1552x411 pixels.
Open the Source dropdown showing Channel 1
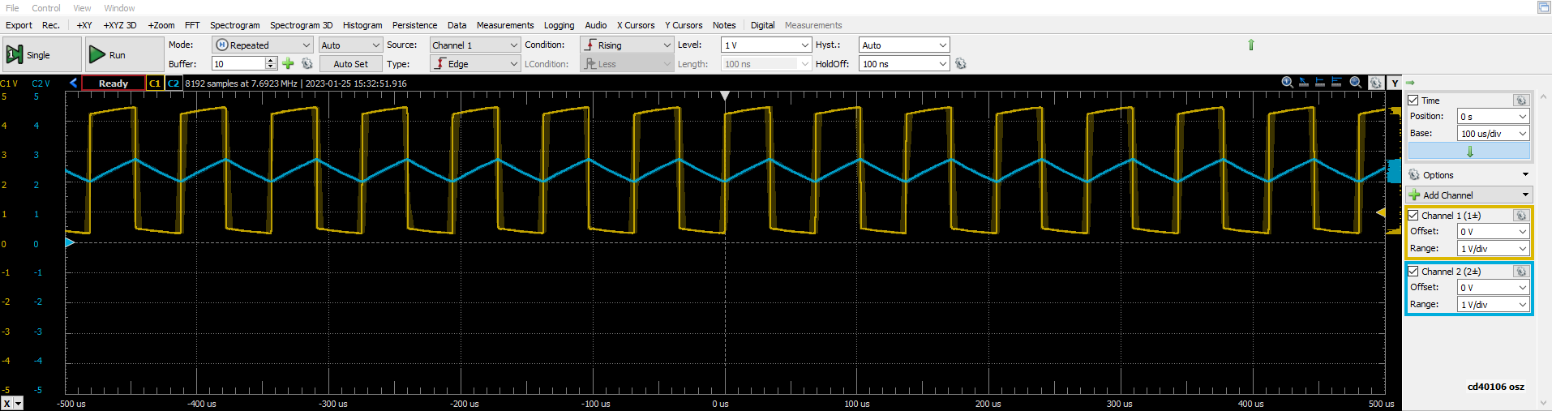(x=474, y=45)
